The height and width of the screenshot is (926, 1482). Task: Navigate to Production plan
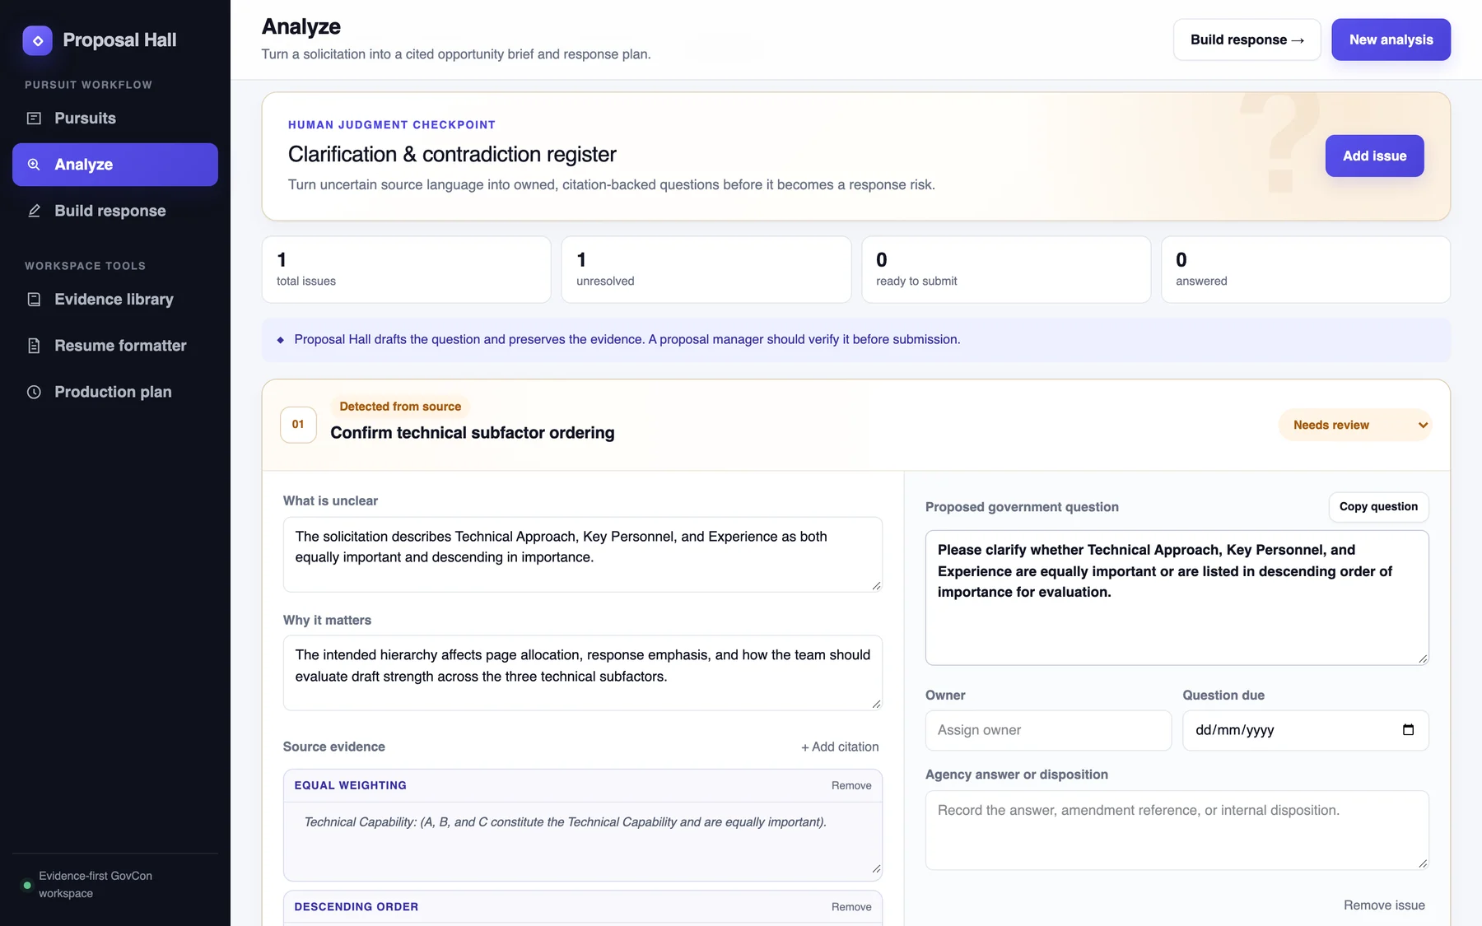pos(115,392)
